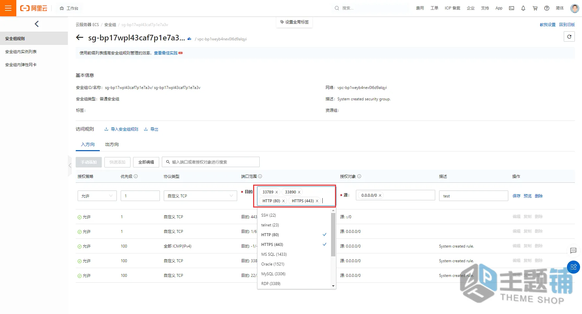Open the 允许 policy dropdown
The height and width of the screenshot is (314, 582).
[x=97, y=196]
